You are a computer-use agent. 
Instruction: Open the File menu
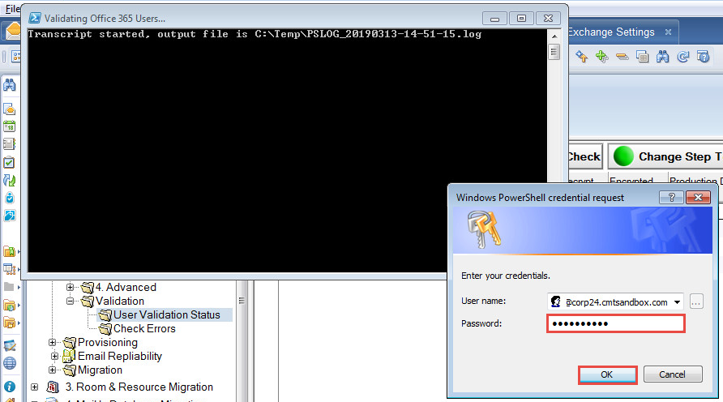tap(12, 9)
